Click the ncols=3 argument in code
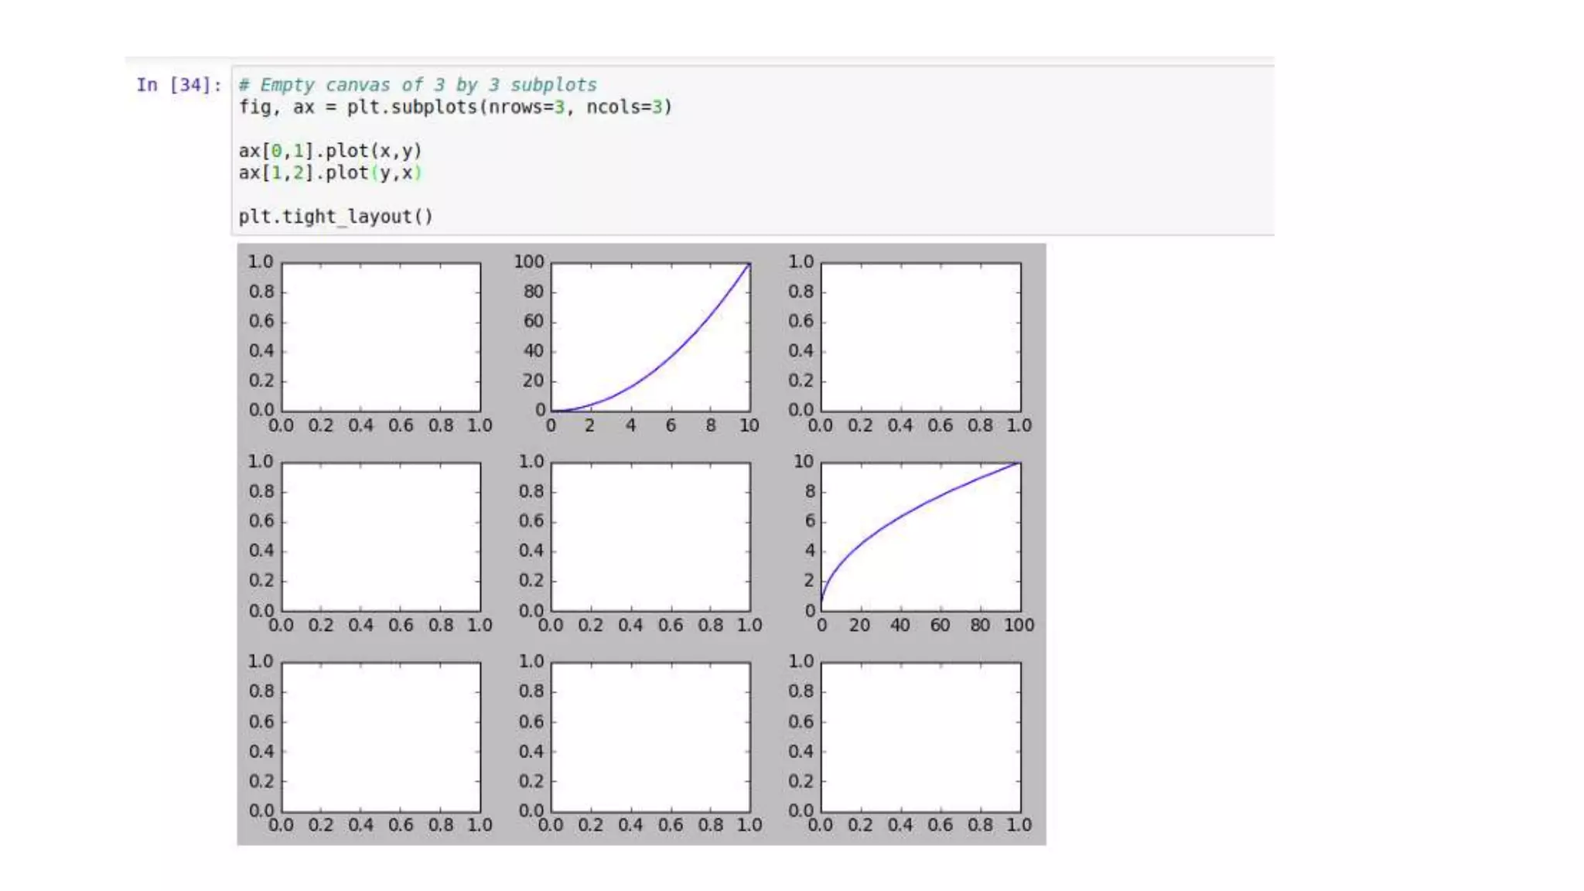Viewport: 1584px width, 891px height. pos(624,107)
